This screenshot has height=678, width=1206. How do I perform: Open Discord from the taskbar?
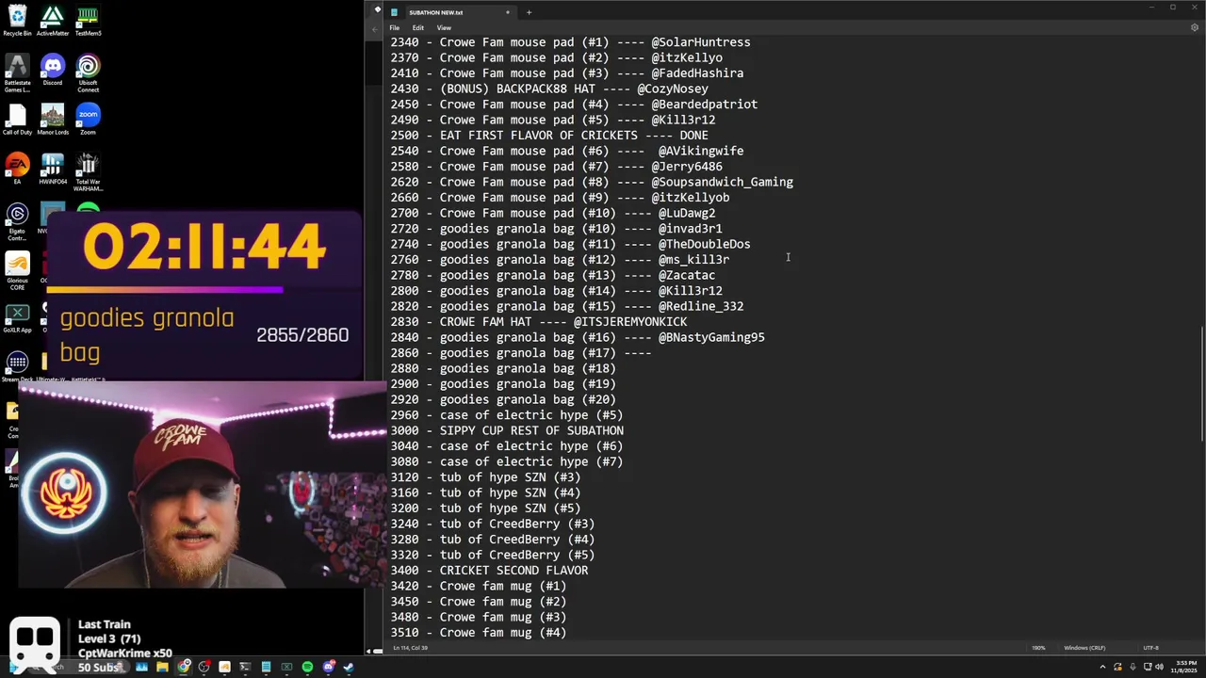(329, 667)
